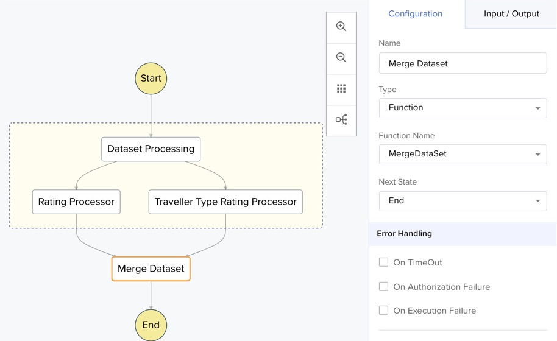Select the Start node circle
Viewport: 557px width, 341px height.
point(151,79)
